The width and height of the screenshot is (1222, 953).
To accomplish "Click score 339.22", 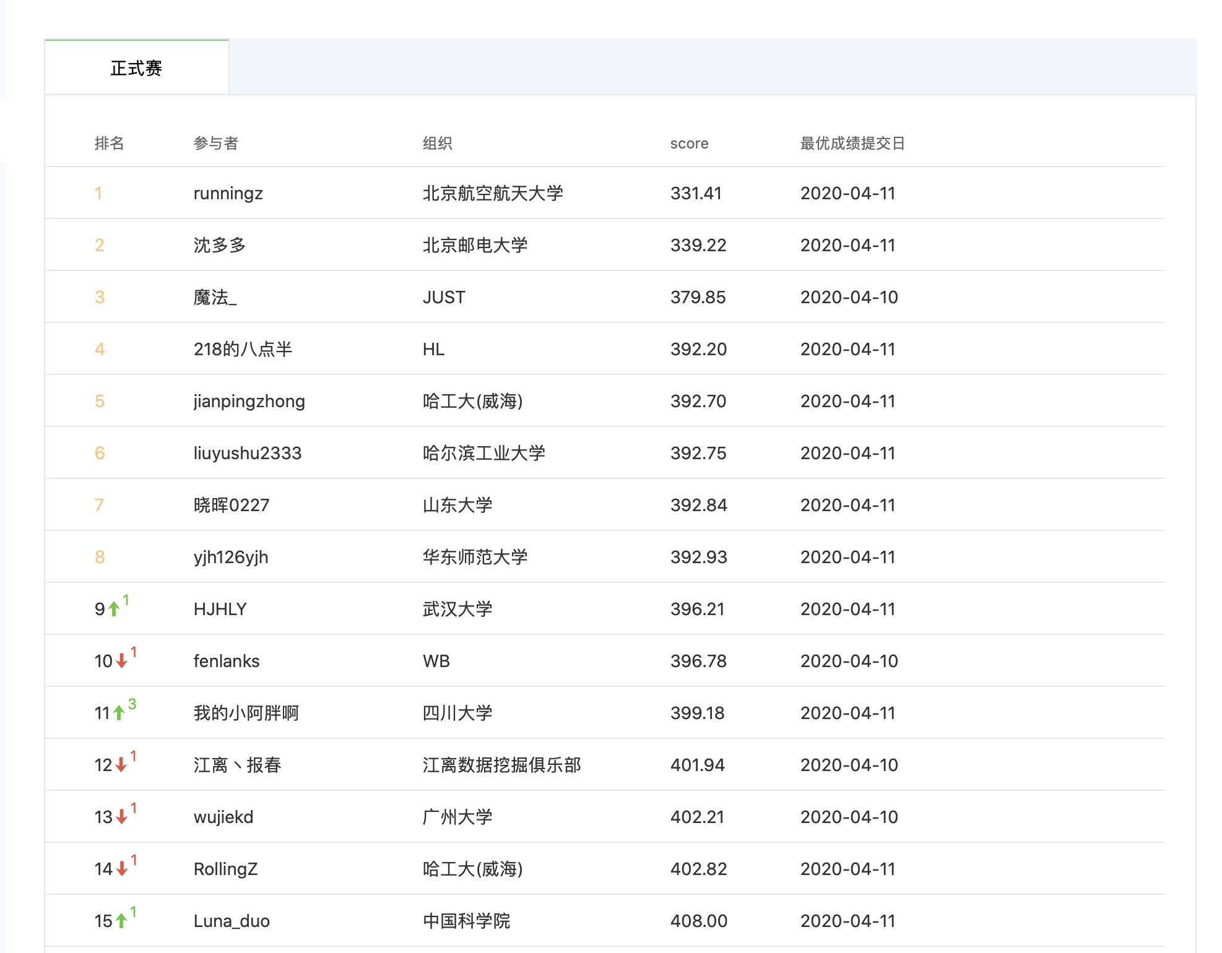I will [698, 245].
